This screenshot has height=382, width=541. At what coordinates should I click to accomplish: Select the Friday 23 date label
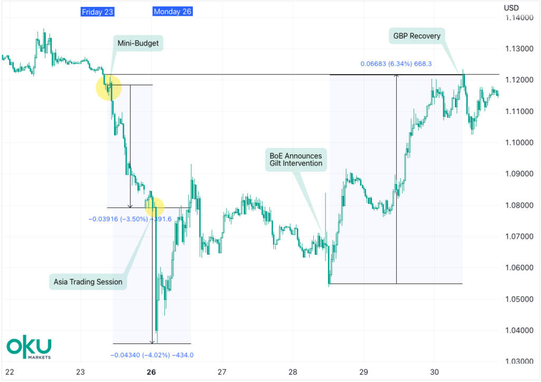tap(98, 12)
